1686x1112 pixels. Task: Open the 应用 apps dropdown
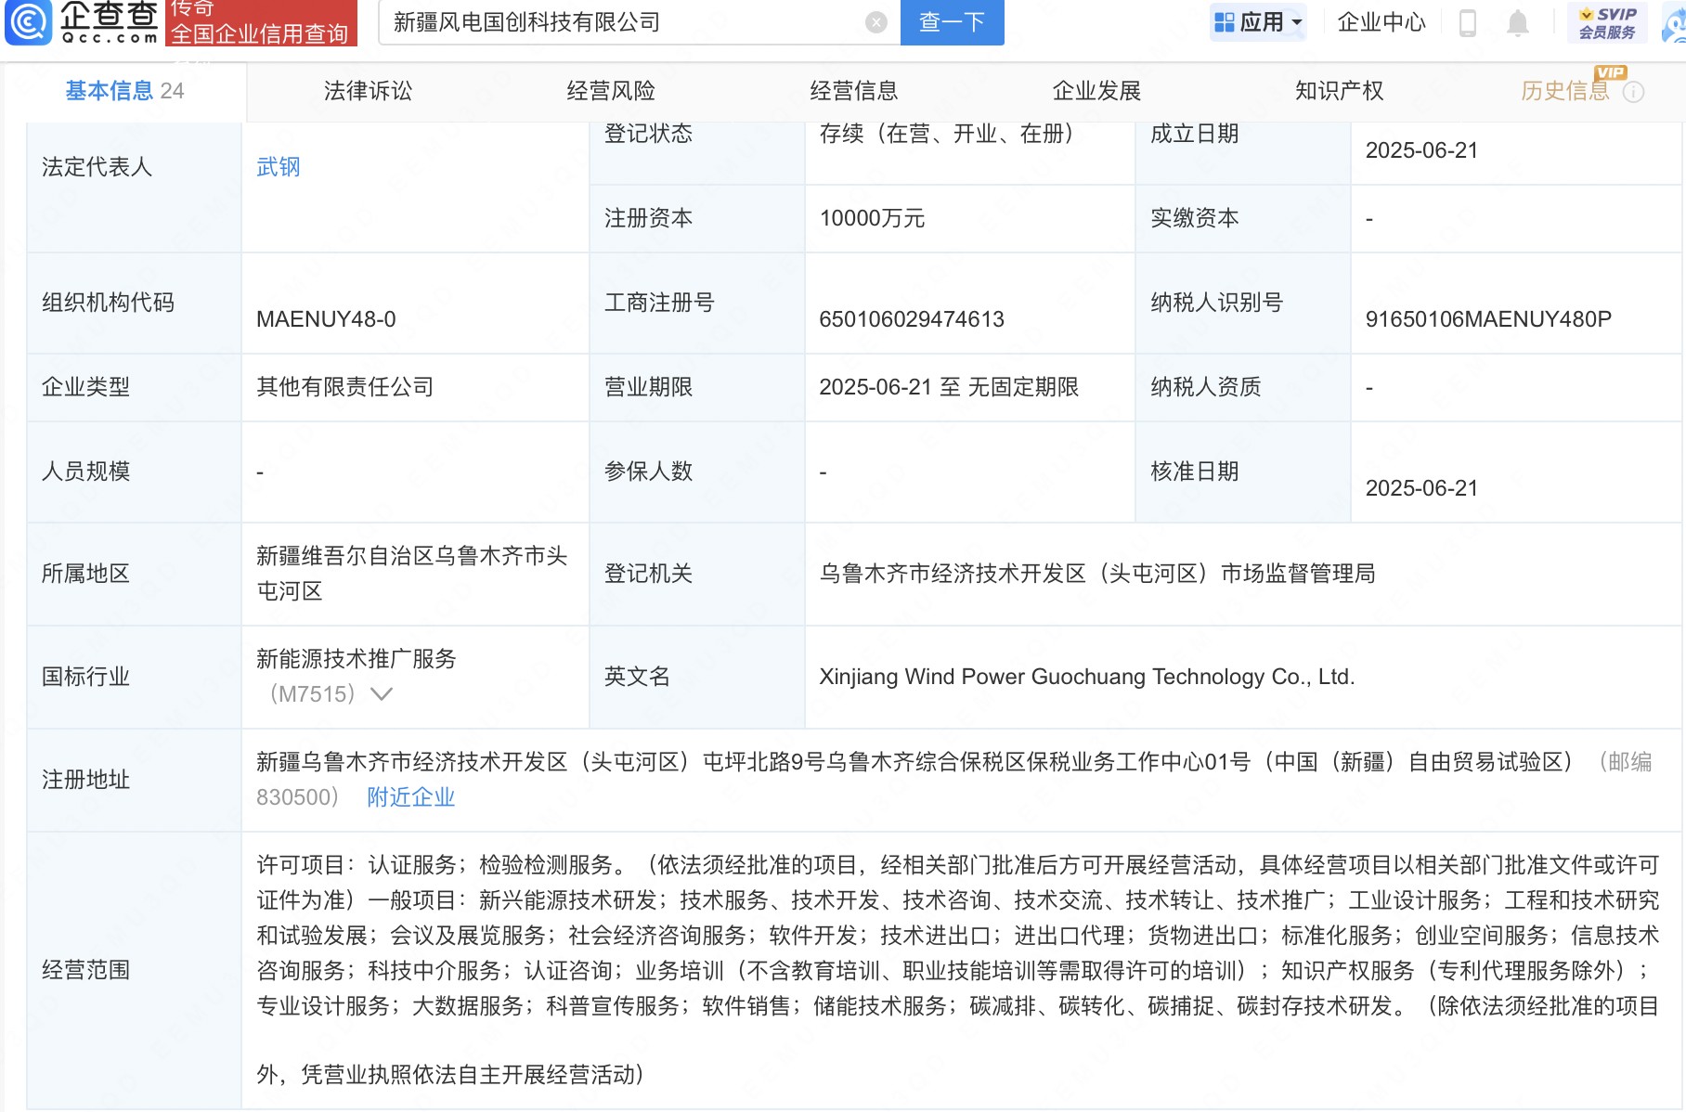point(1258,22)
